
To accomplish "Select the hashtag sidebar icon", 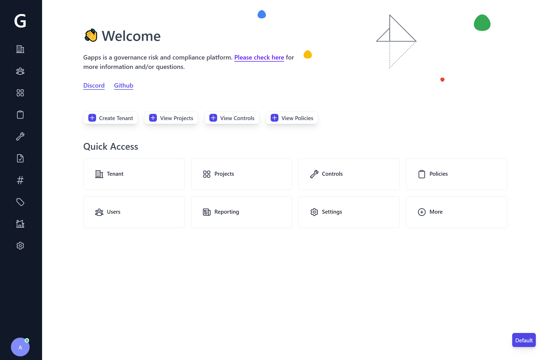I will (20, 180).
